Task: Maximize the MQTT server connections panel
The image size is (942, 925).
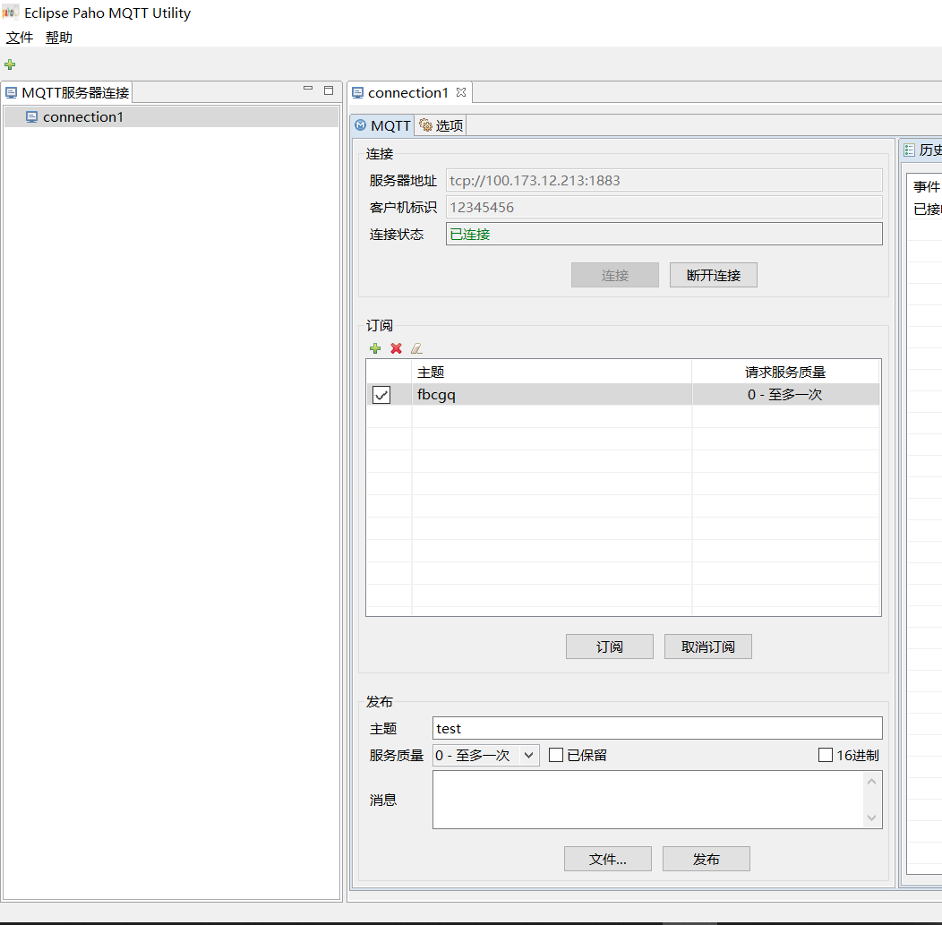Action: pos(329,90)
